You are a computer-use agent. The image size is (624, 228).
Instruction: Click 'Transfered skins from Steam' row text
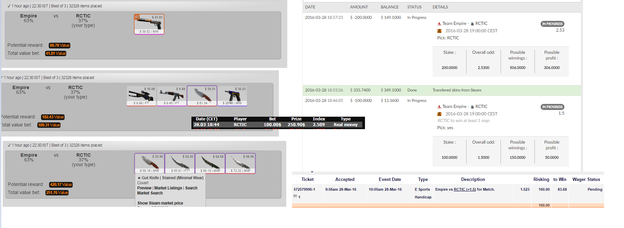click(457, 90)
